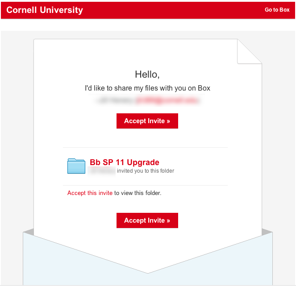This screenshot has height=286, width=296.
Task: Click the folded page corner graphic
Action: pyautogui.click(x=248, y=51)
